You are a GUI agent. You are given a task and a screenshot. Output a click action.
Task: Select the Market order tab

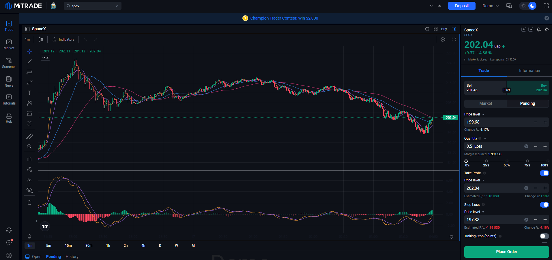pyautogui.click(x=486, y=103)
